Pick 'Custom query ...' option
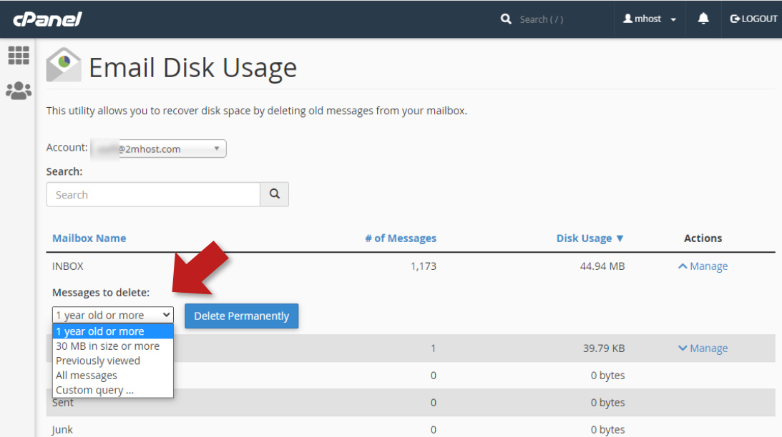This screenshot has width=782, height=437. pos(94,390)
